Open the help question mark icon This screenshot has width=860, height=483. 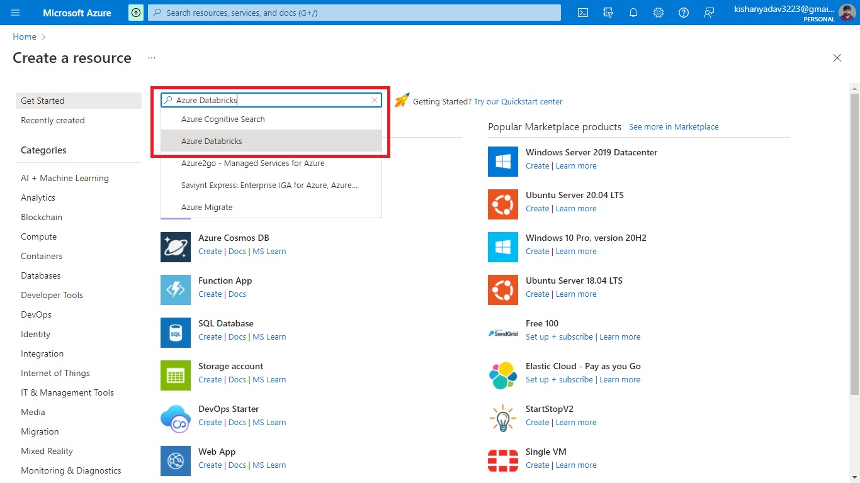coord(684,13)
